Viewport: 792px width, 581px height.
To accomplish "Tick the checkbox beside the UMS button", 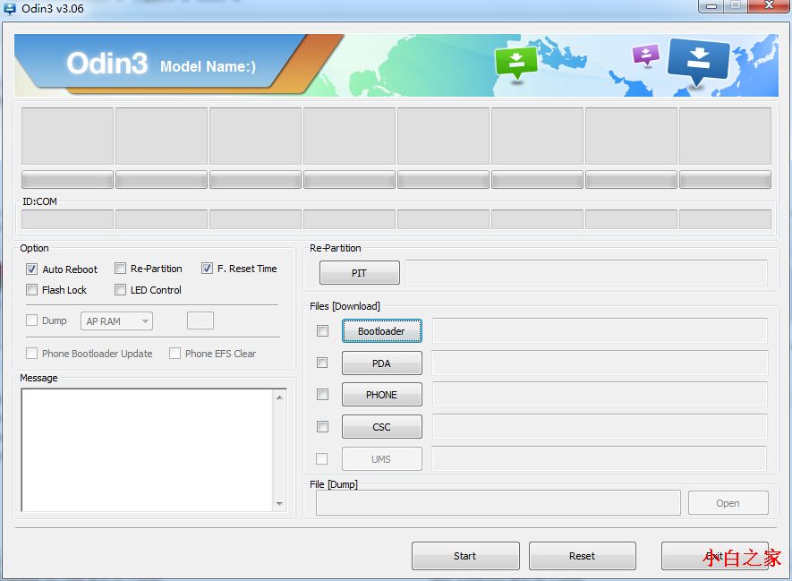I will [x=322, y=458].
